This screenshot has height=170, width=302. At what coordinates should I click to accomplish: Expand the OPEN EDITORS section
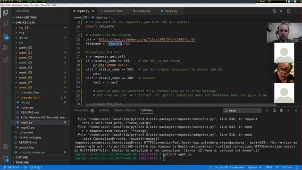click(x=26, y=17)
